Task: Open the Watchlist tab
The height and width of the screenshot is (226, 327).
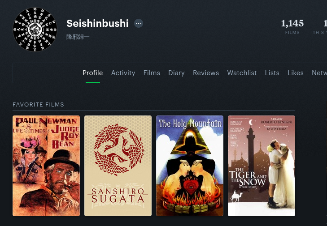Action: pyautogui.click(x=242, y=73)
